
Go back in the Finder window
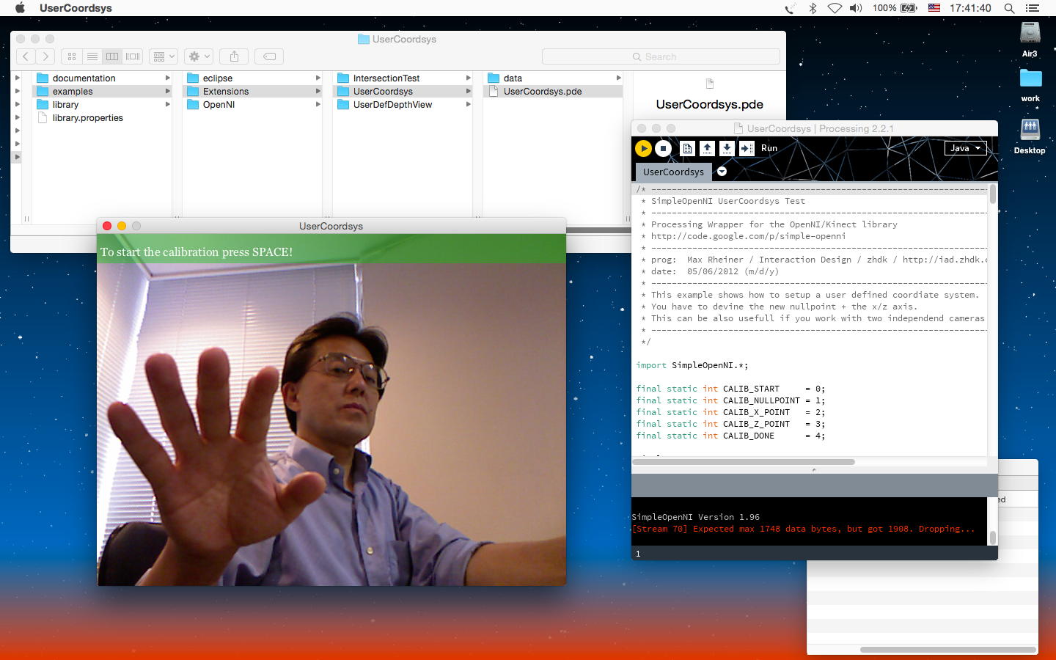point(26,56)
